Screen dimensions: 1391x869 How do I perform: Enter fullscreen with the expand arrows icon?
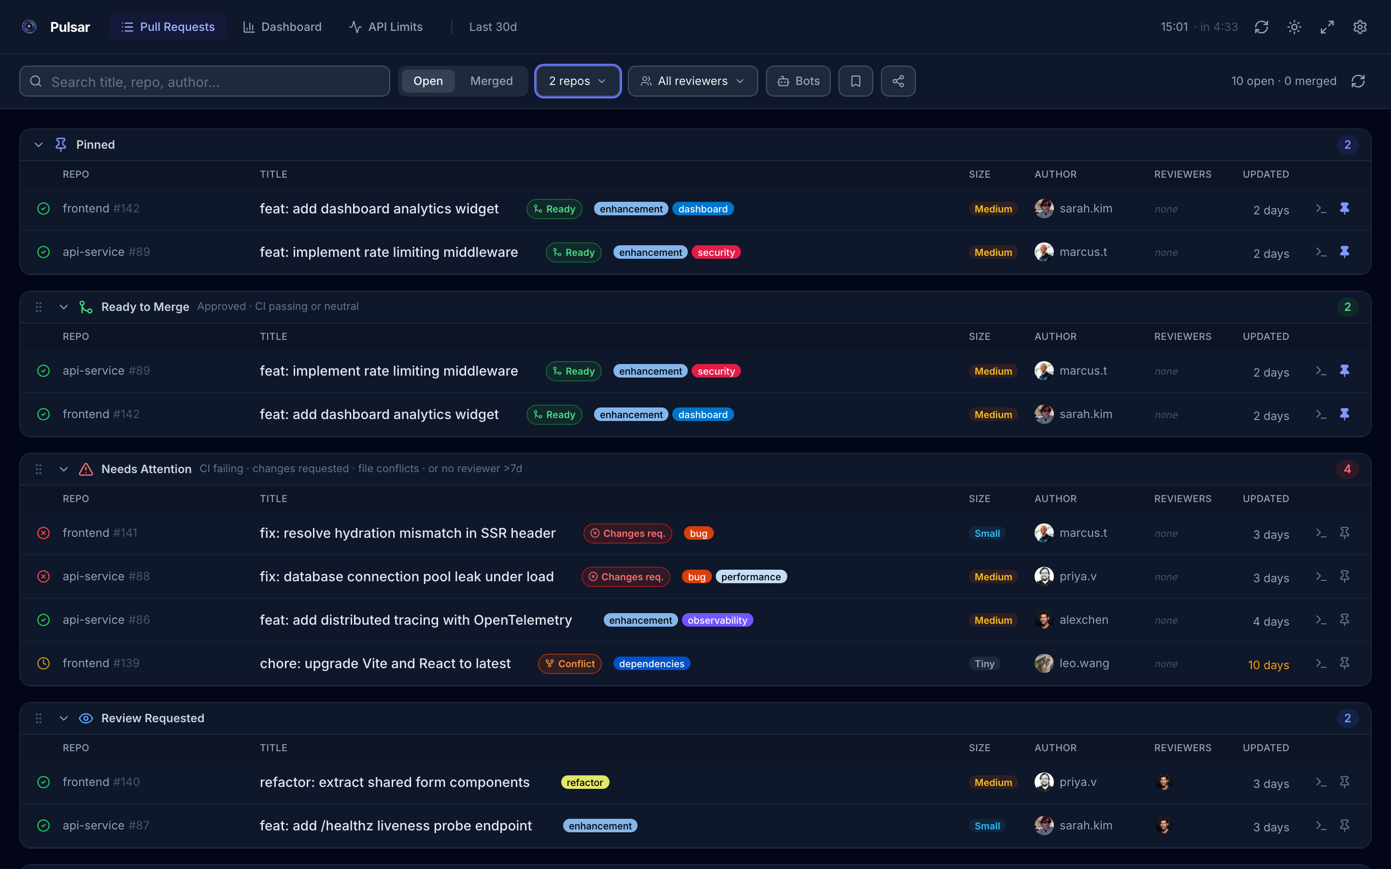[x=1327, y=27]
